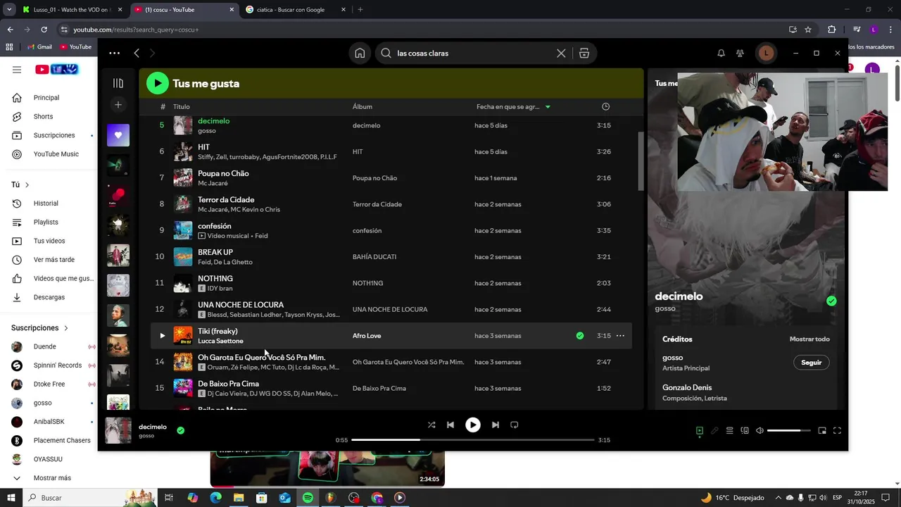Toggle the miniplayer button

pos(822,431)
